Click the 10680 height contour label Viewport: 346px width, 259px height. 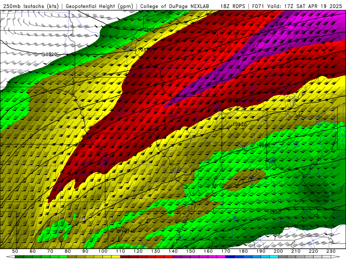click(263, 145)
